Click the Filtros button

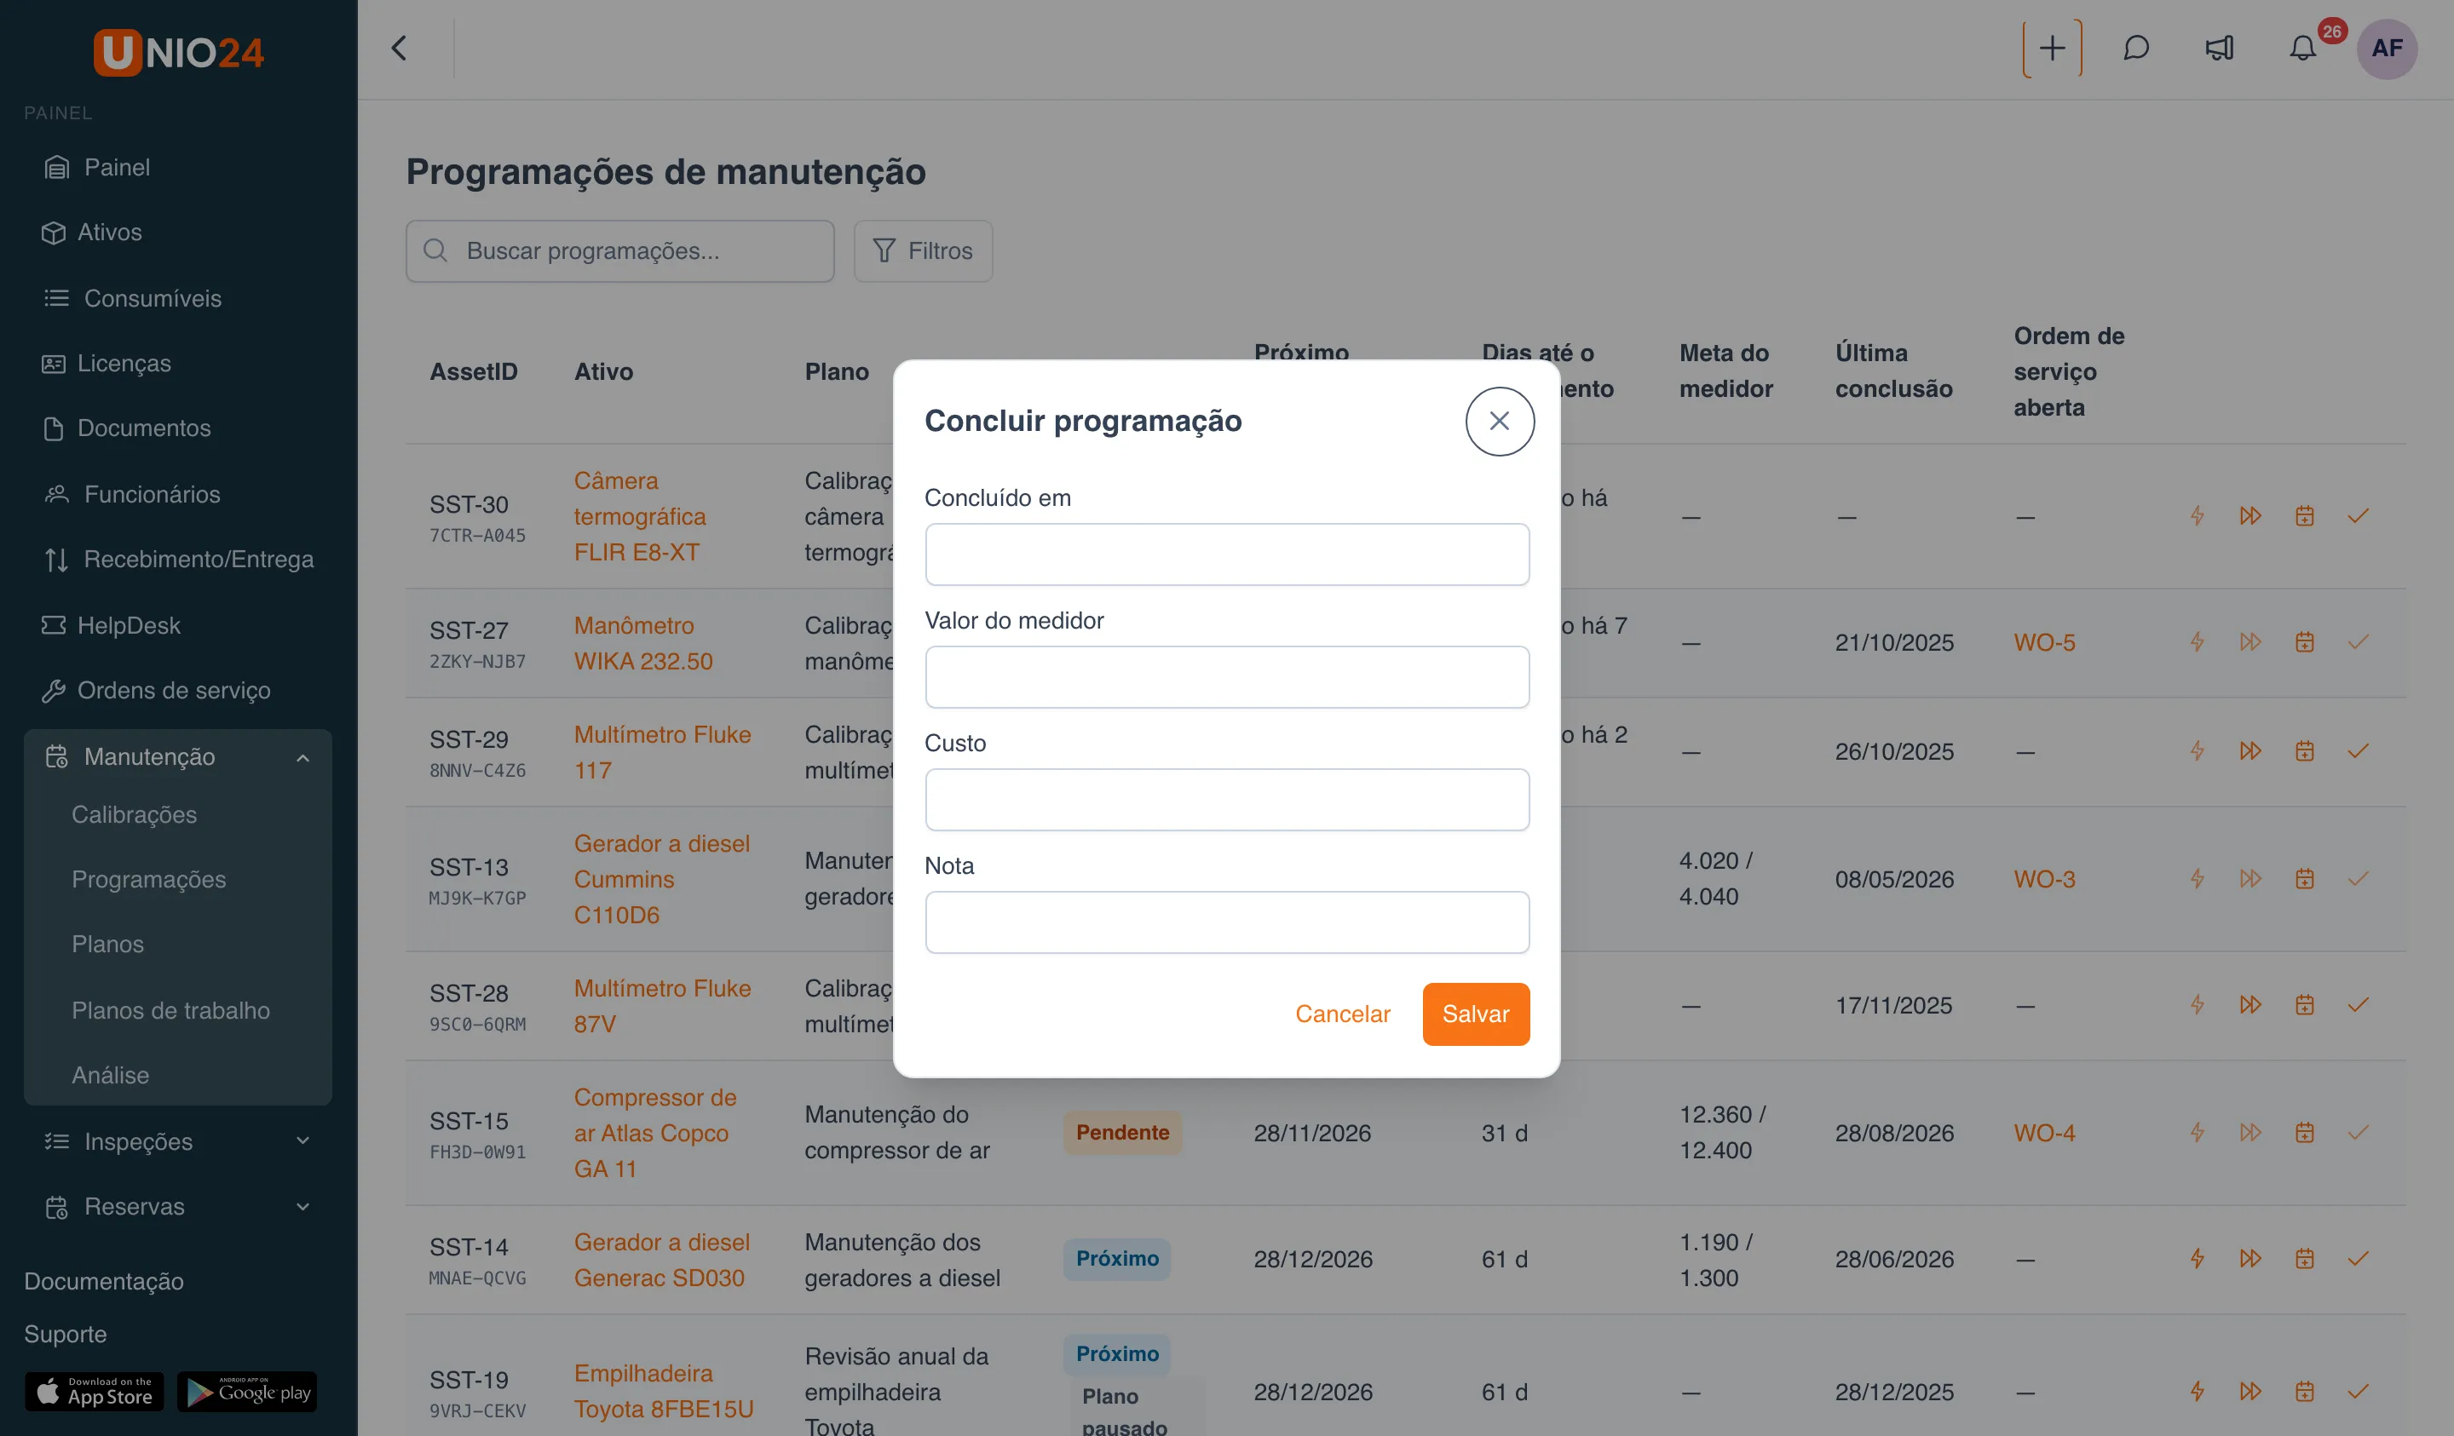922,251
